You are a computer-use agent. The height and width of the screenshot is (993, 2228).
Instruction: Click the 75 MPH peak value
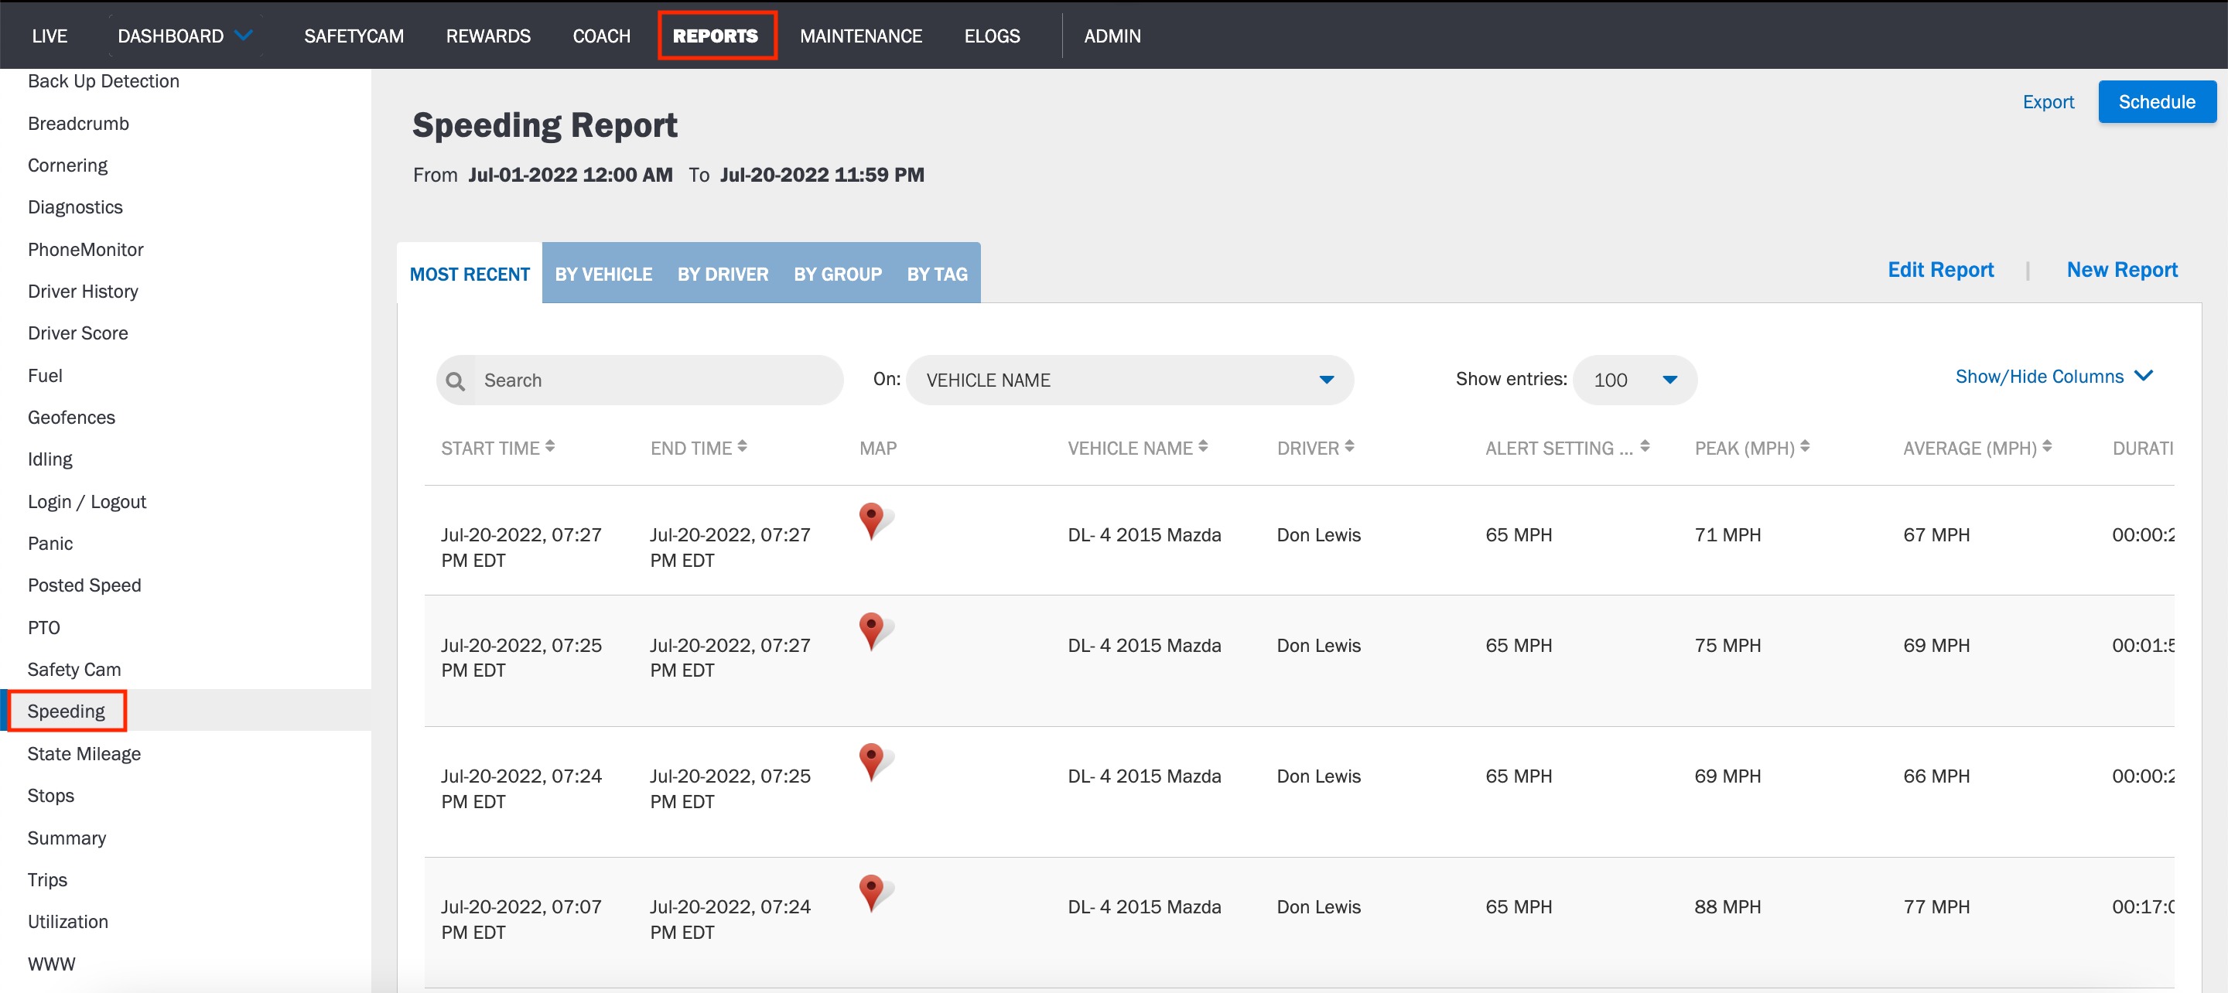tap(1727, 645)
